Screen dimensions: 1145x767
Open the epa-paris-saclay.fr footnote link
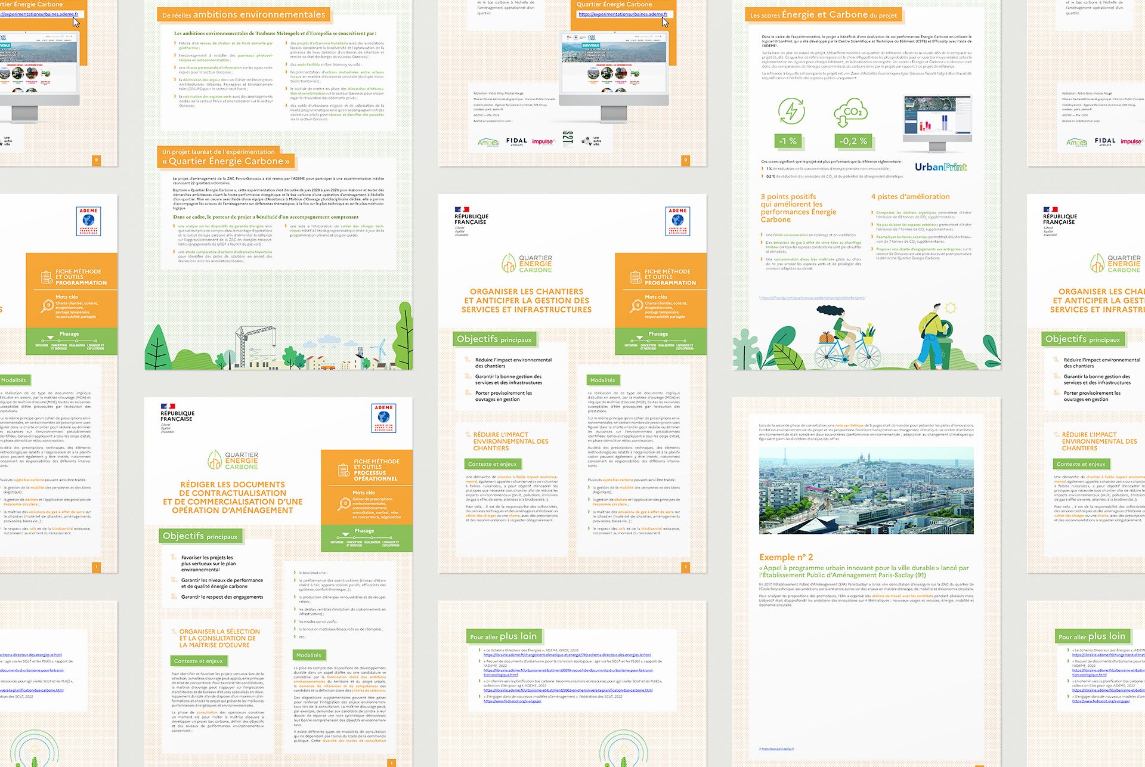click(x=777, y=749)
